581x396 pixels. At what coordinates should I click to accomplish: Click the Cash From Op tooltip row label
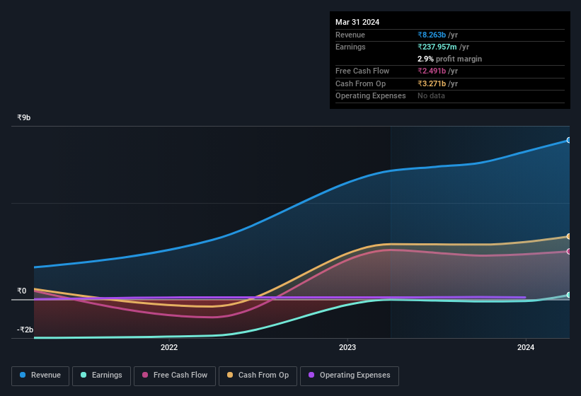click(360, 83)
